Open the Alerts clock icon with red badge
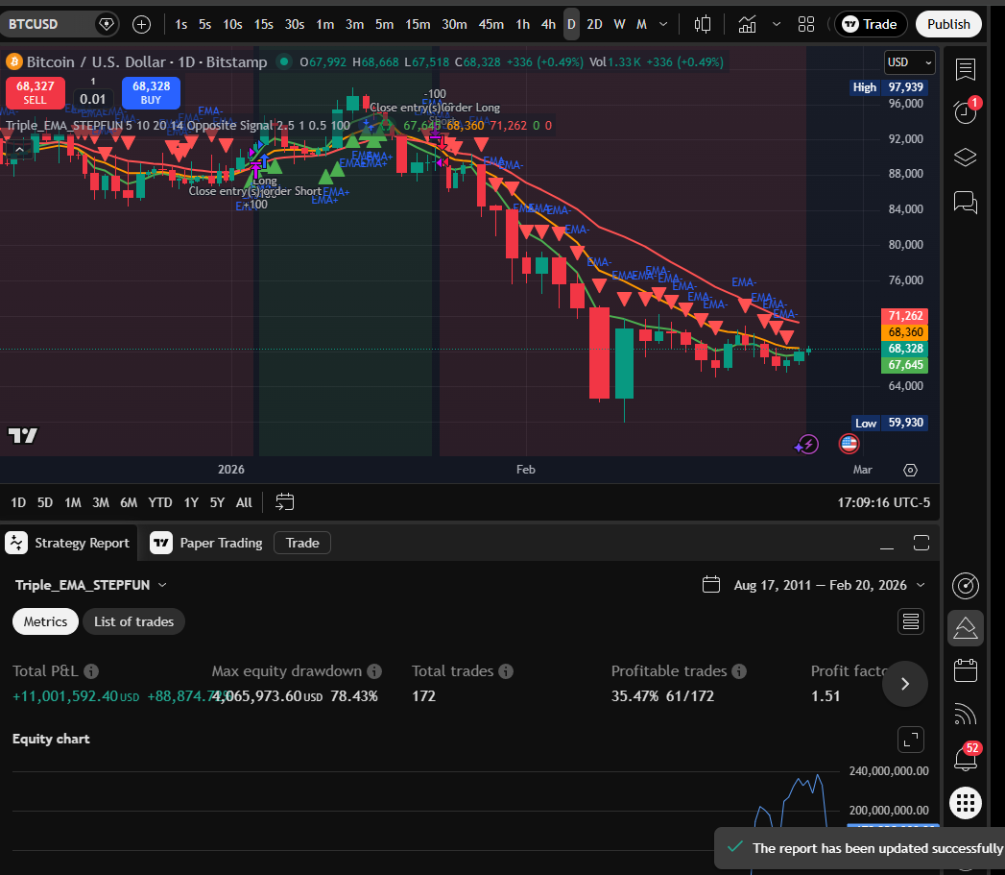The image size is (1005, 875). [965, 113]
